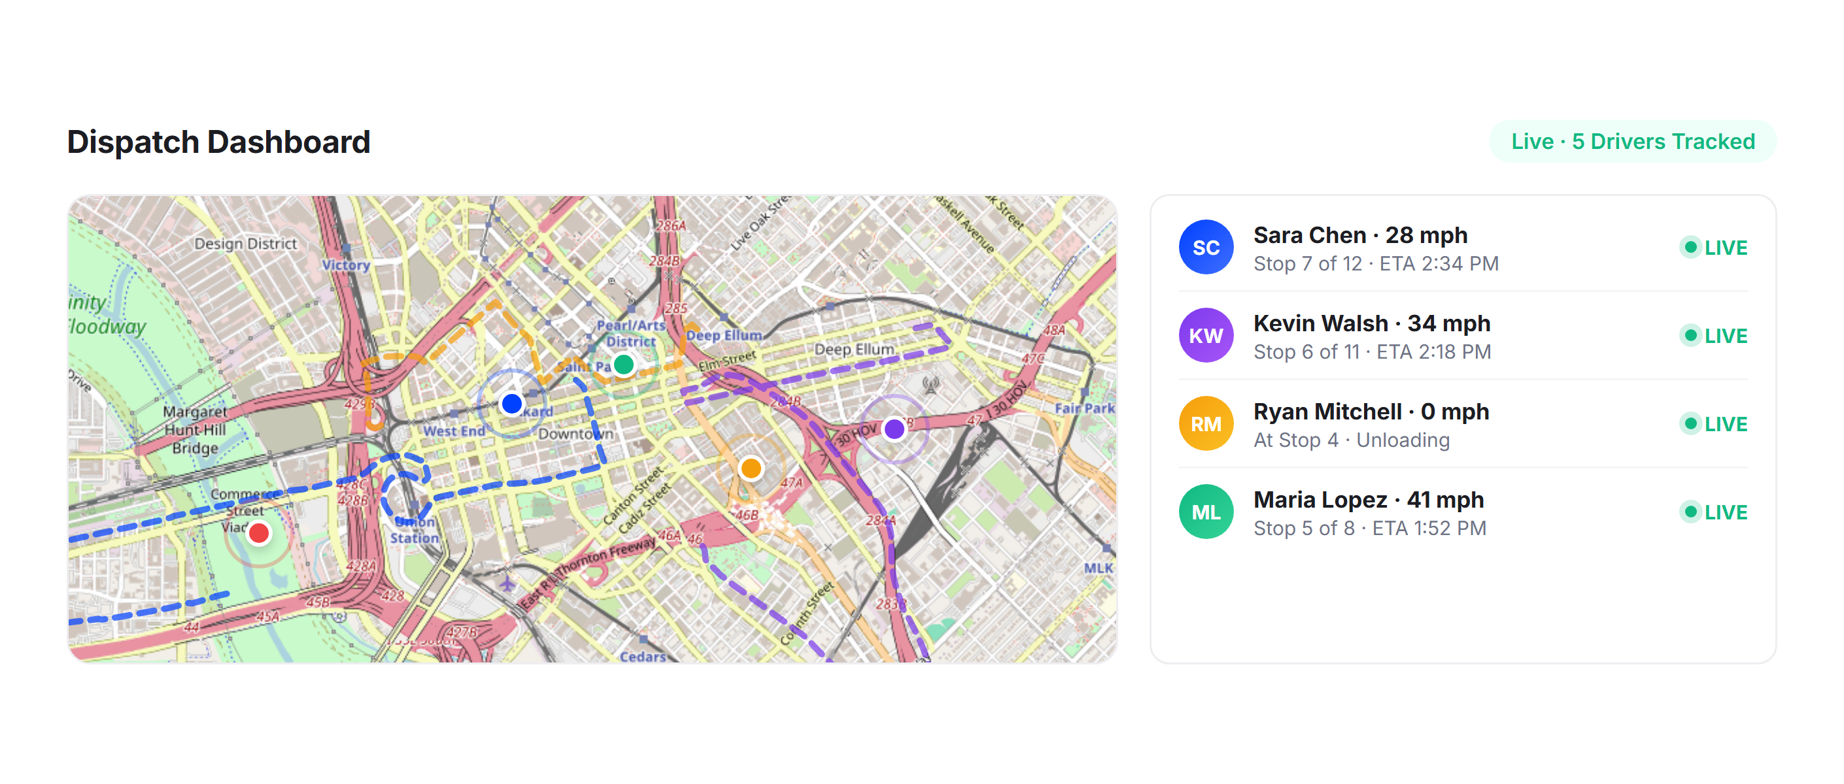Click Kevin Walsh's KW avatar
1844x784 pixels.
tap(1206, 336)
